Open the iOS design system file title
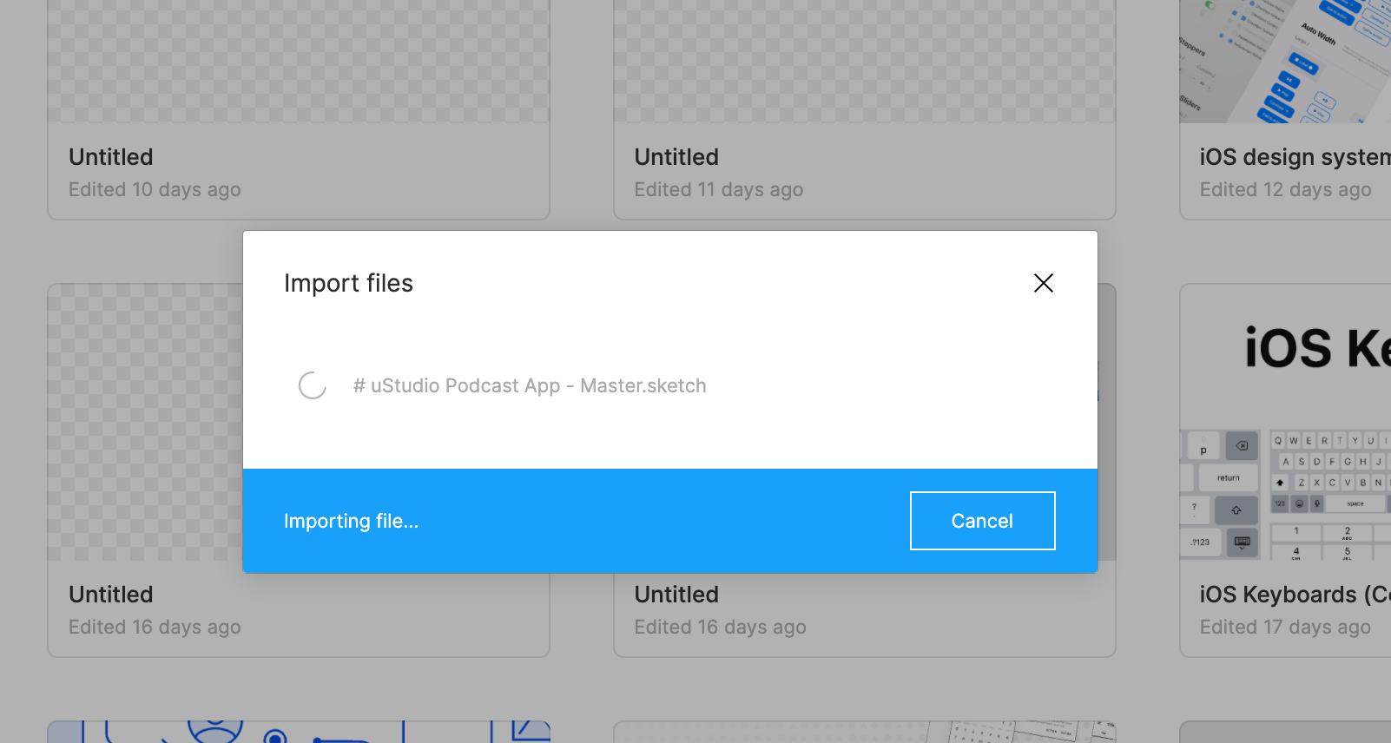This screenshot has width=1391, height=743. point(1294,157)
